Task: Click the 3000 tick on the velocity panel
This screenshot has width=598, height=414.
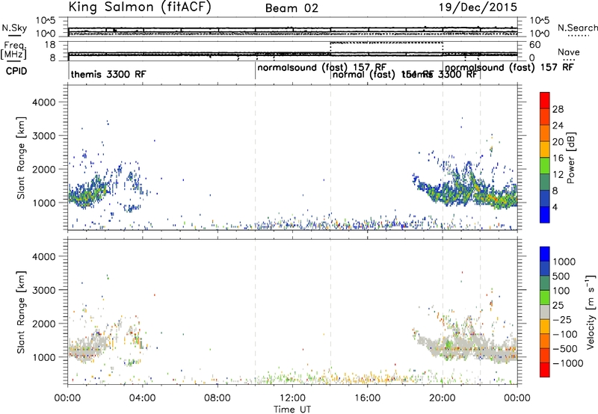Action: [x=44, y=290]
